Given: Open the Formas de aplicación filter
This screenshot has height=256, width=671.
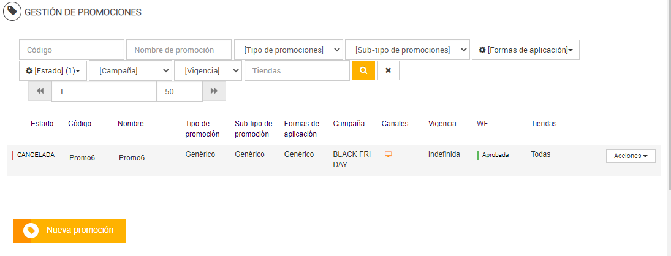Looking at the screenshot, I should coord(525,50).
